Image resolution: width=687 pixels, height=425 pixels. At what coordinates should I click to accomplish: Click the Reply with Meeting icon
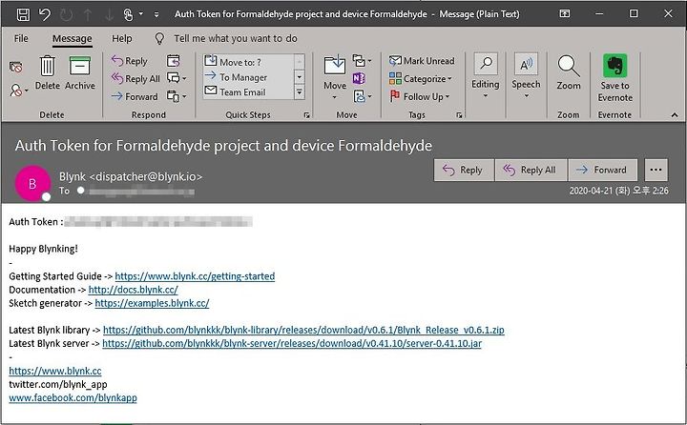coord(174,61)
